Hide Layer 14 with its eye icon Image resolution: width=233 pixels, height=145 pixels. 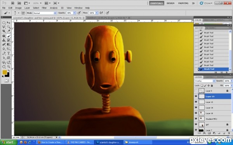(x=196, y=107)
